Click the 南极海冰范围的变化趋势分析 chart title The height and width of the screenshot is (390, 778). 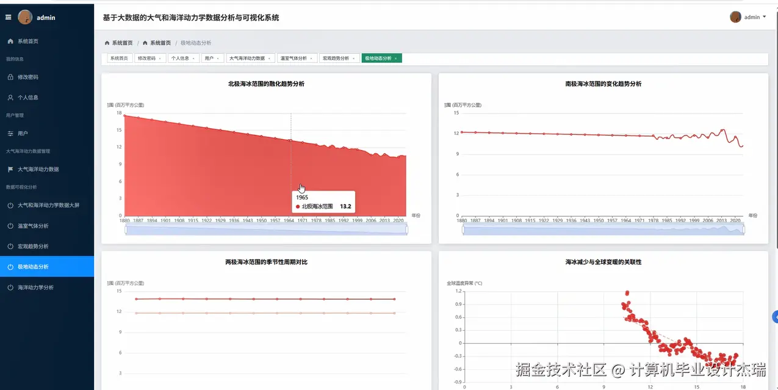603,84
